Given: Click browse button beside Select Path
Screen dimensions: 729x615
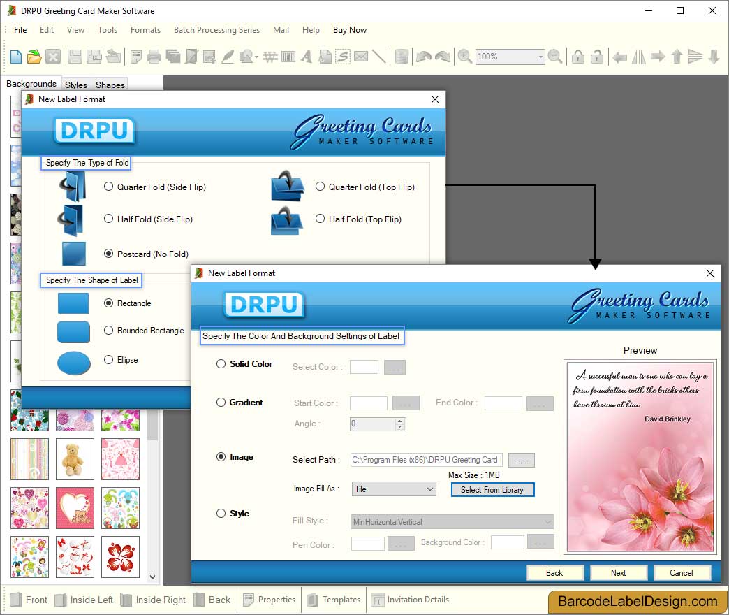Looking at the screenshot, I should (521, 460).
